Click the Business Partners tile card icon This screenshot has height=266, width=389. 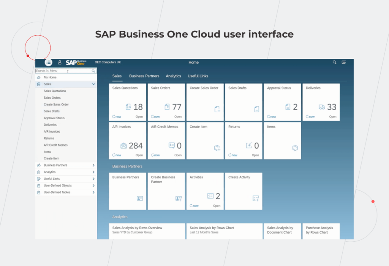(x=140, y=198)
